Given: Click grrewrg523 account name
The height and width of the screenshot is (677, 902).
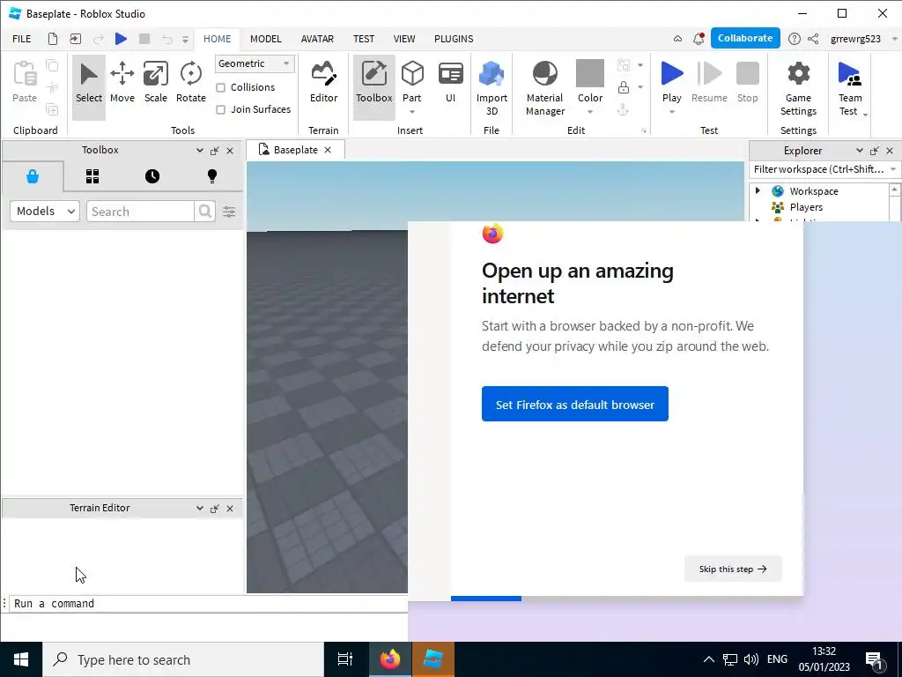Looking at the screenshot, I should point(855,39).
